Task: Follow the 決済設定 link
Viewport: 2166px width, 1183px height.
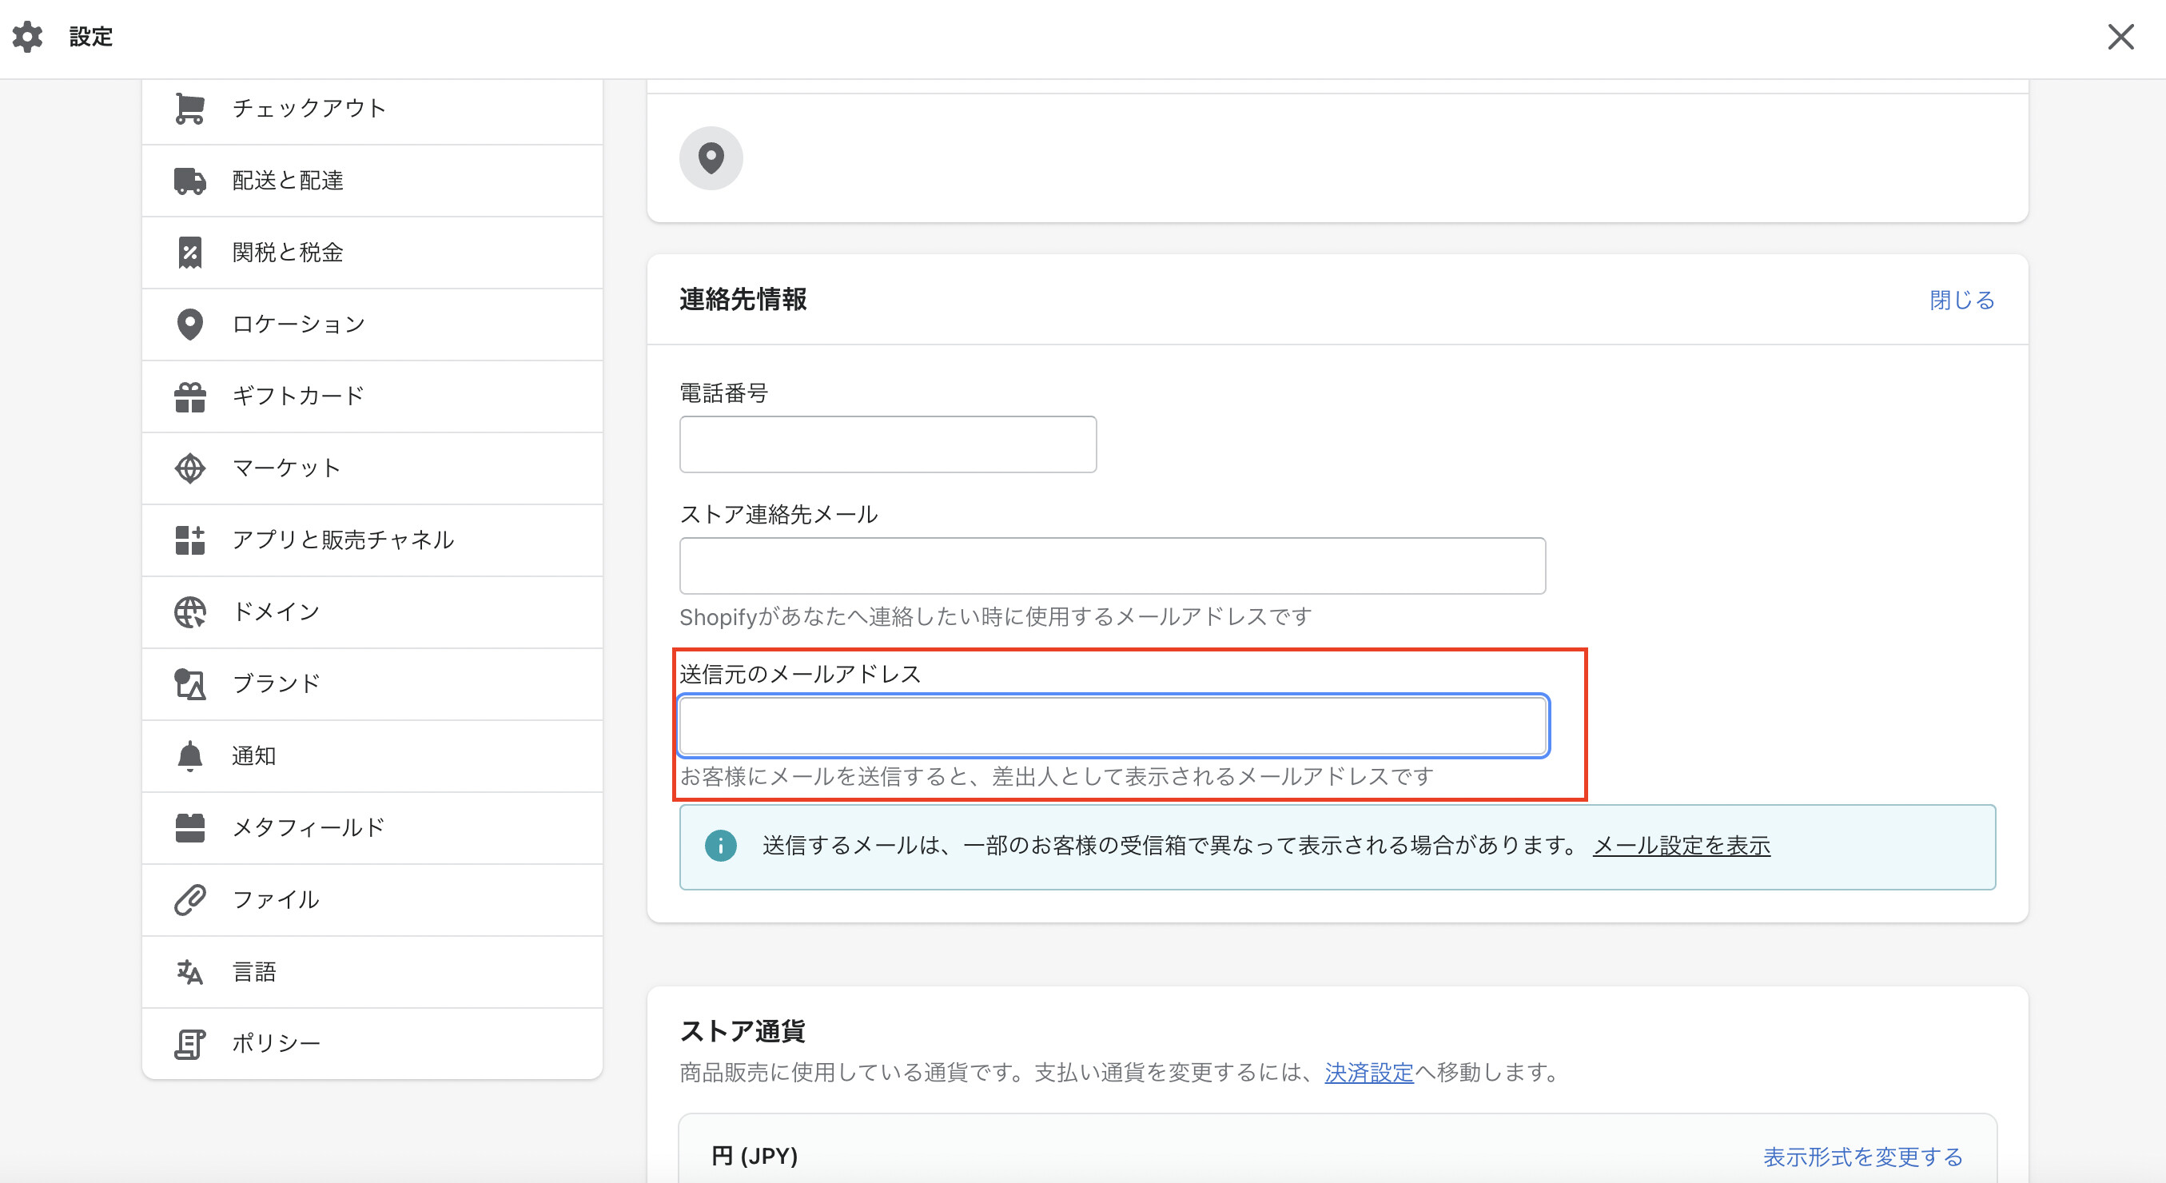Action: (x=1369, y=1073)
